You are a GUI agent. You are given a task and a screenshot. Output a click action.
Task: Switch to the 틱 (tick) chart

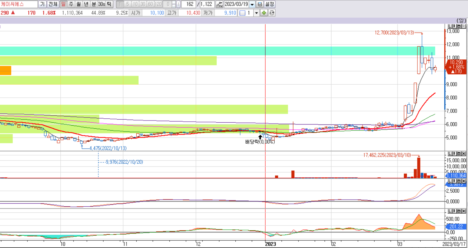point(109,4)
